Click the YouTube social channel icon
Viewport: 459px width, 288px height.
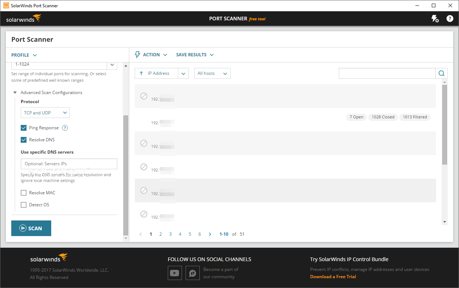point(175,273)
